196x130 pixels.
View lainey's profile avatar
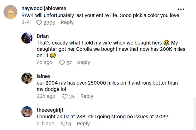point(27,78)
